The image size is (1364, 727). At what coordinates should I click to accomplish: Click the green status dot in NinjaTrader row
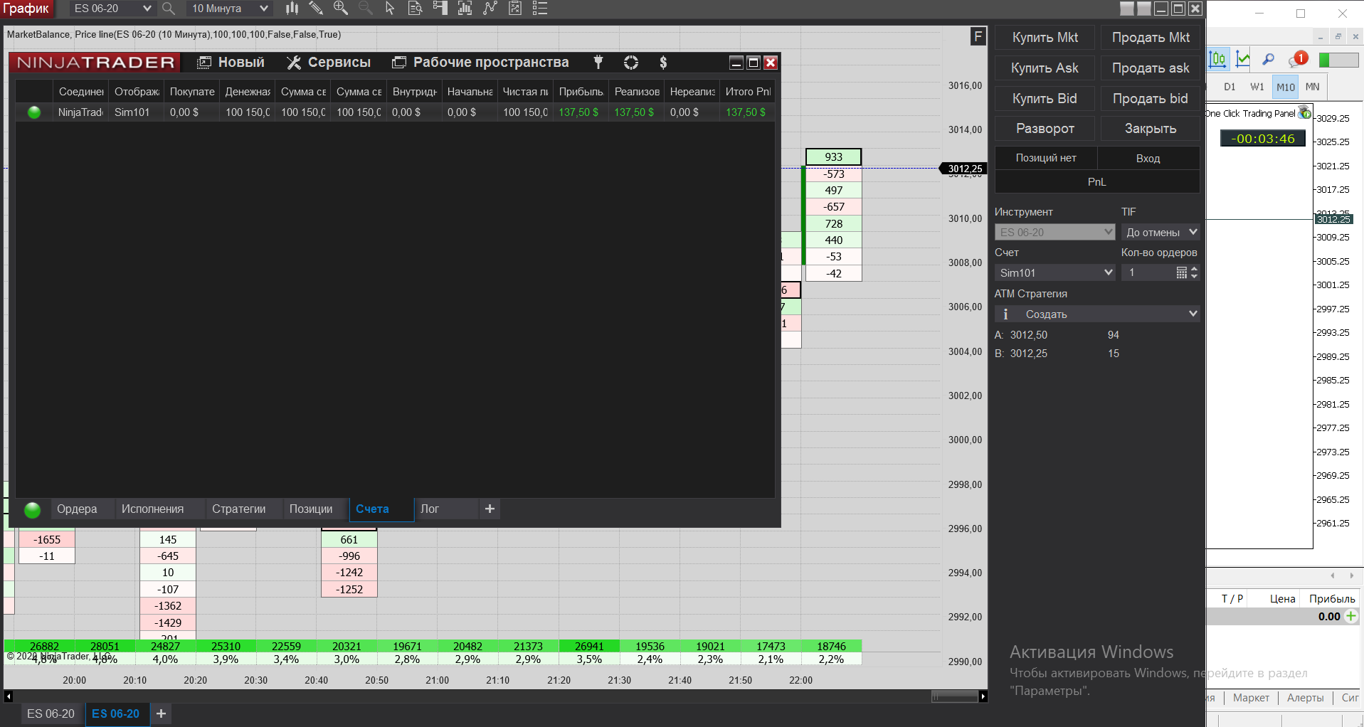tap(34, 112)
